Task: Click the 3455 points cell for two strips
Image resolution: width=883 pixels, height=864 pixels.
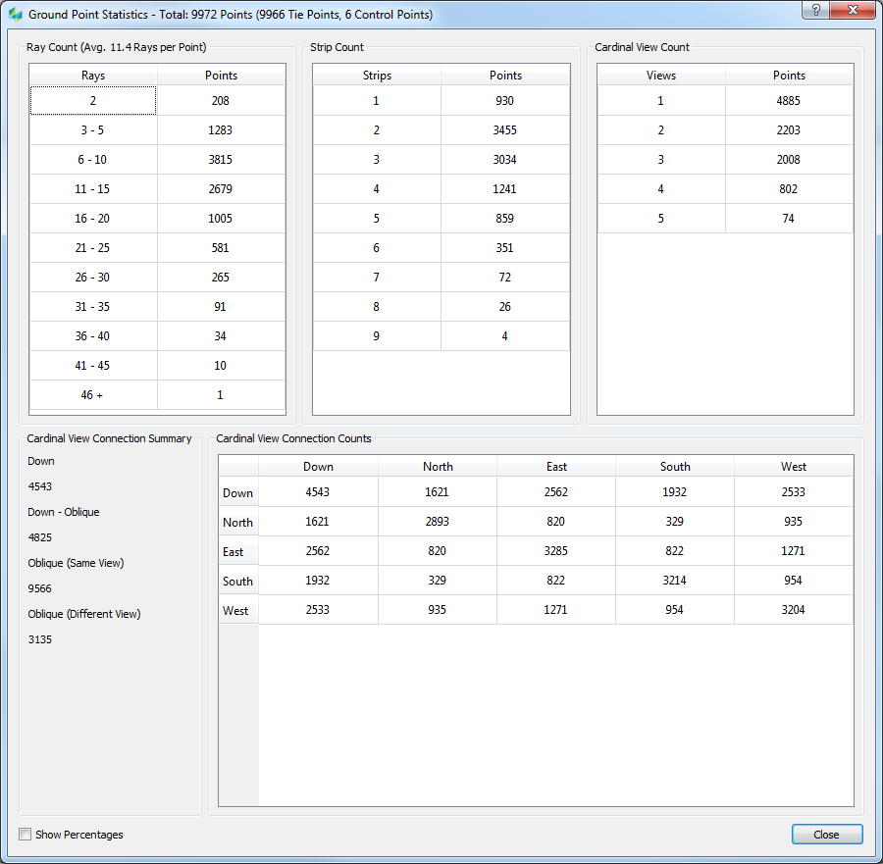Action: (505, 130)
